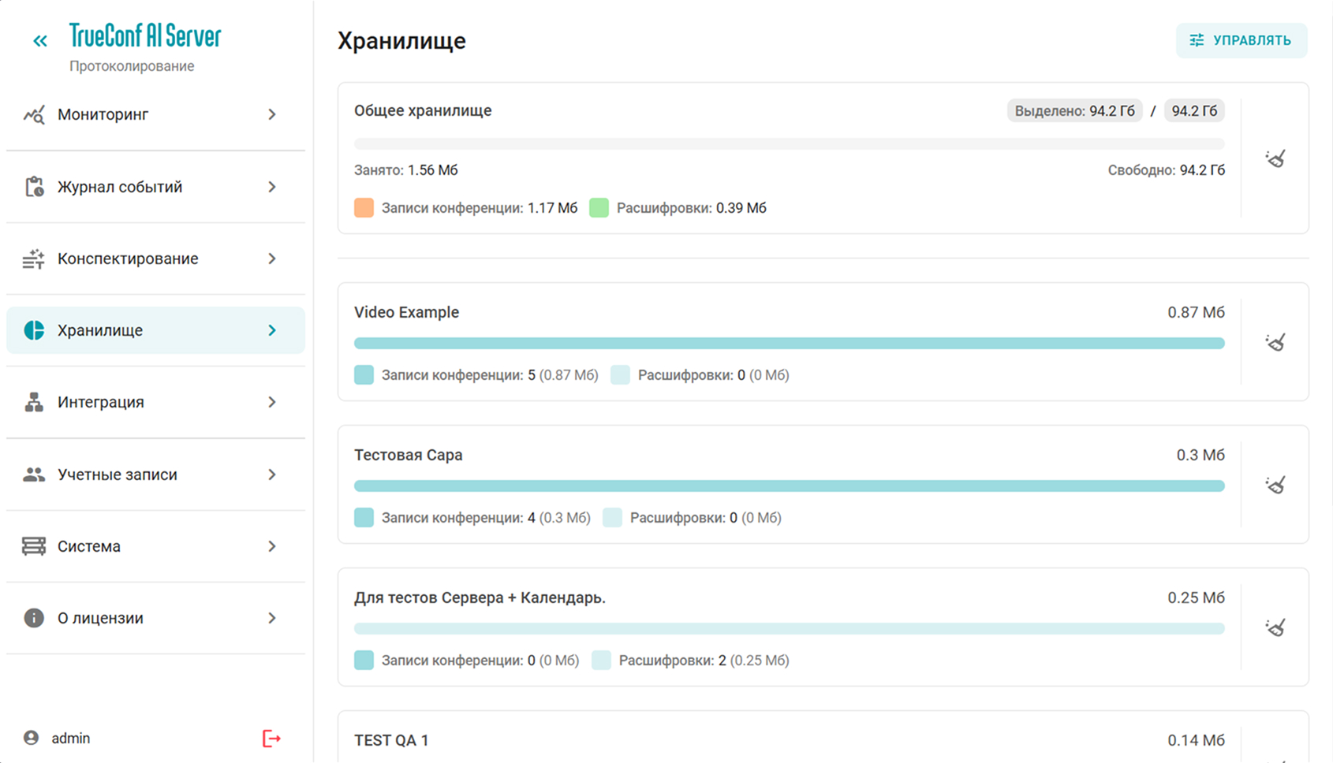Click the green Расшифровки color swatch
Image resolution: width=1333 pixels, height=763 pixels.
click(599, 208)
